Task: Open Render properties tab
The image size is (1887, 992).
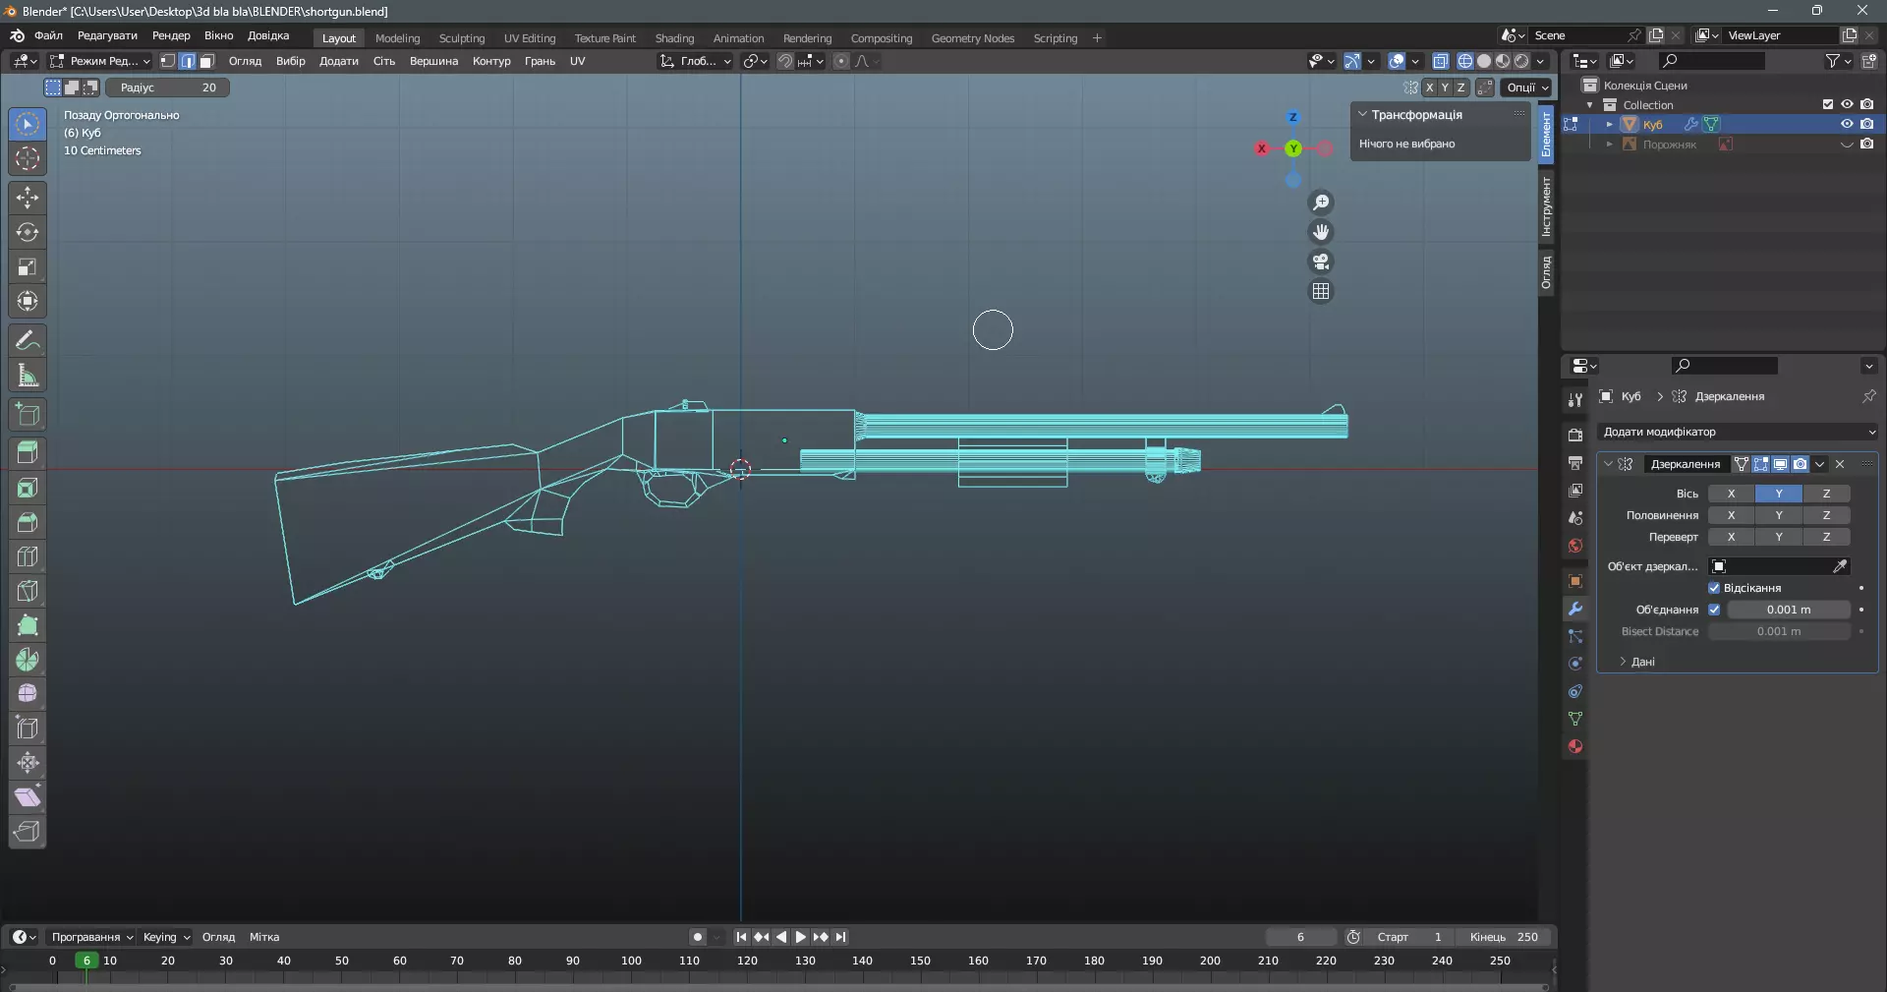Action: (1575, 435)
